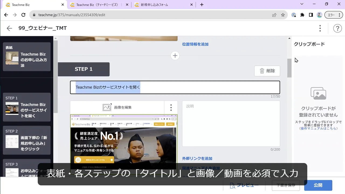Click the 0/200 description character counter
345x194 pixels.
[275, 150]
